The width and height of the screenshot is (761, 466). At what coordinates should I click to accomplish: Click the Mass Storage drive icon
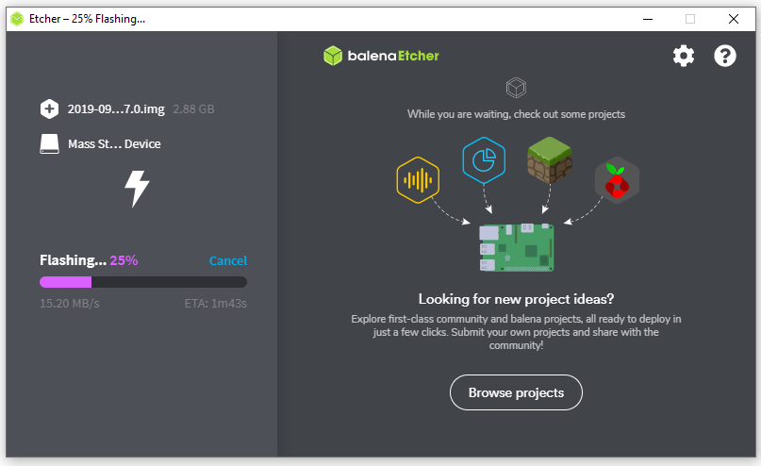tap(49, 144)
